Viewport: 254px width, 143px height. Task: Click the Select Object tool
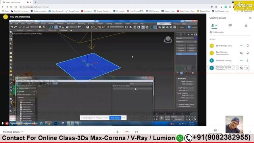tap(40, 27)
